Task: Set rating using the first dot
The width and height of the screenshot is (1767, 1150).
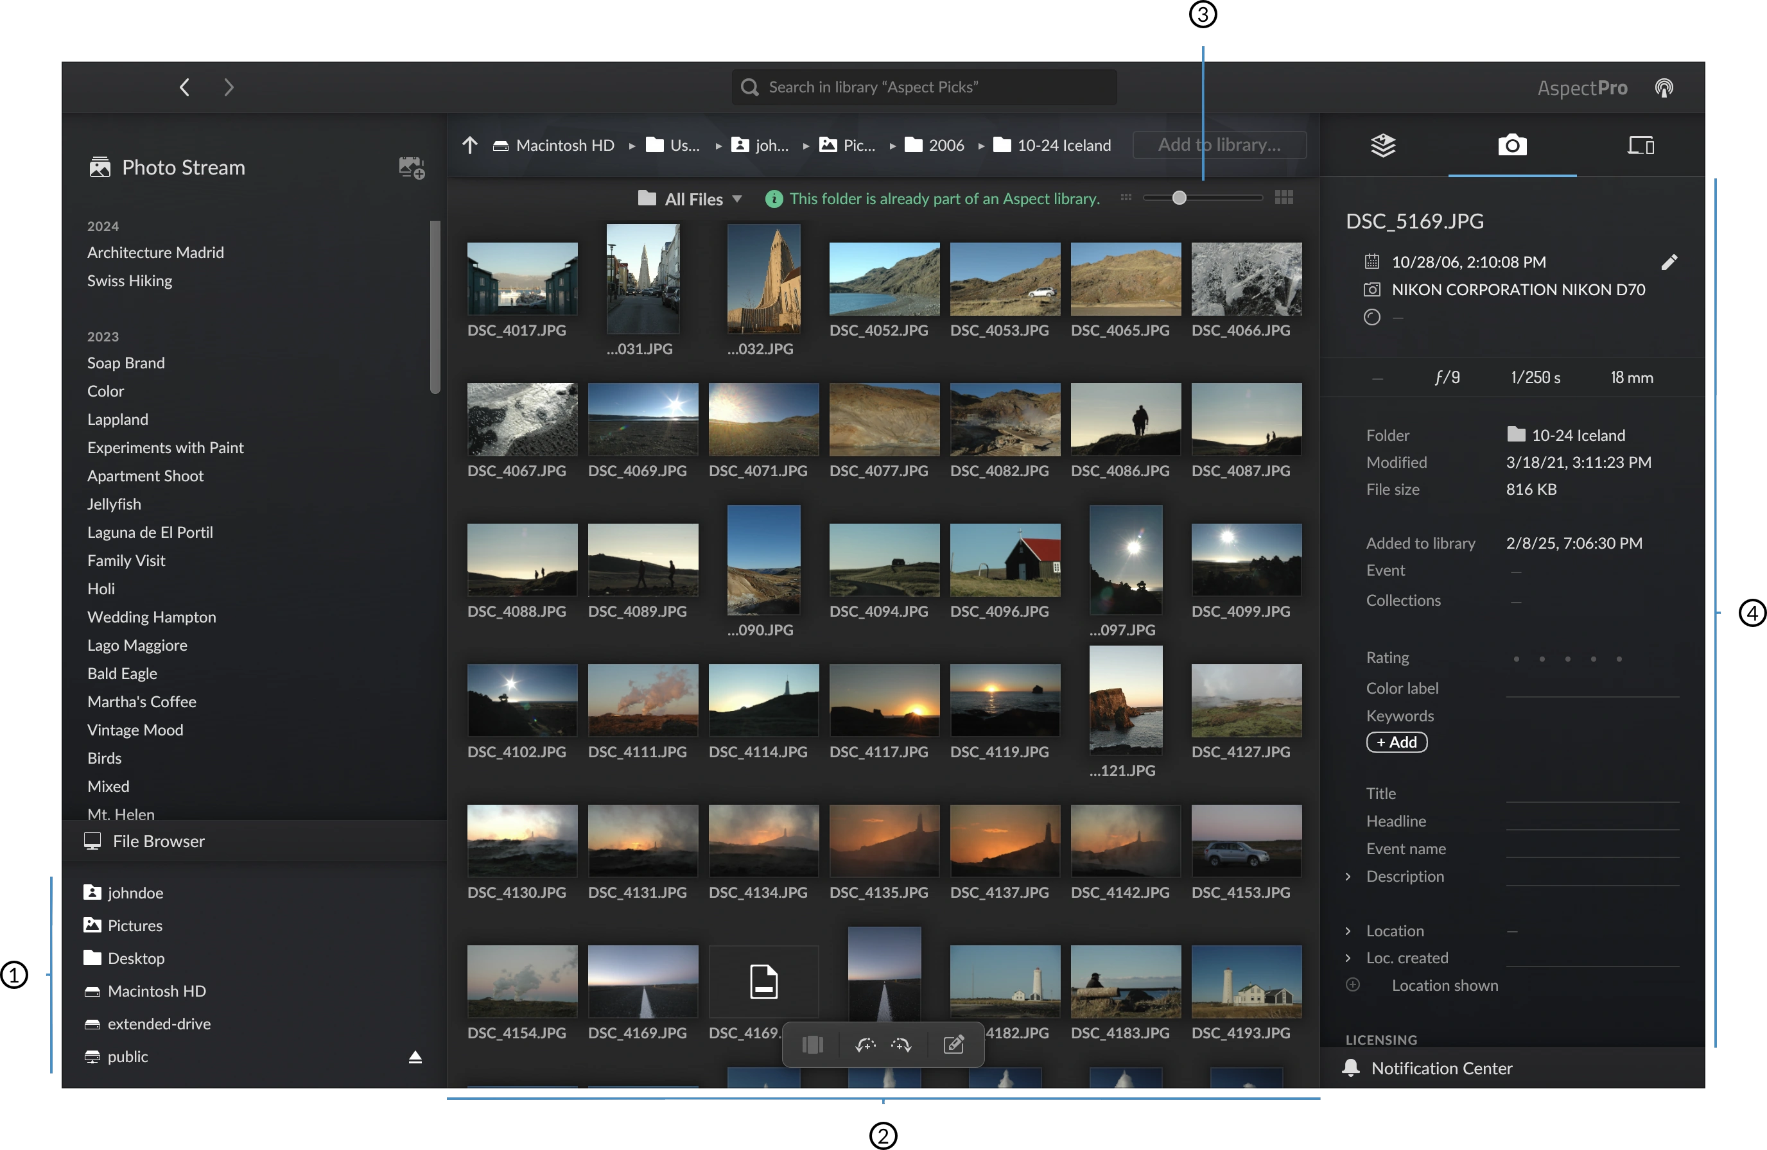Action: (1516, 658)
